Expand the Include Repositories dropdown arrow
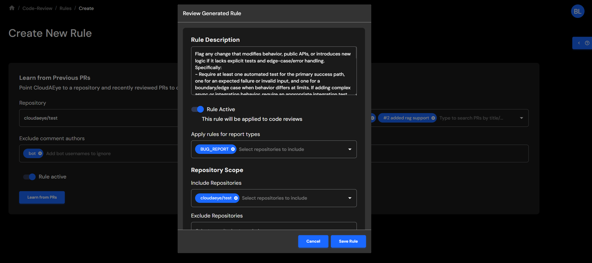This screenshot has height=263, width=592. pyautogui.click(x=350, y=198)
